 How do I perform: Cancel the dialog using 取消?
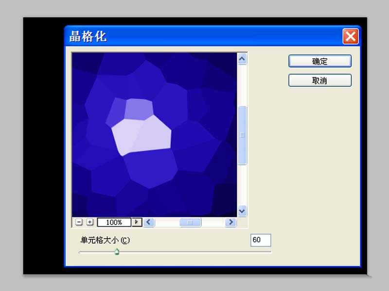(x=320, y=80)
